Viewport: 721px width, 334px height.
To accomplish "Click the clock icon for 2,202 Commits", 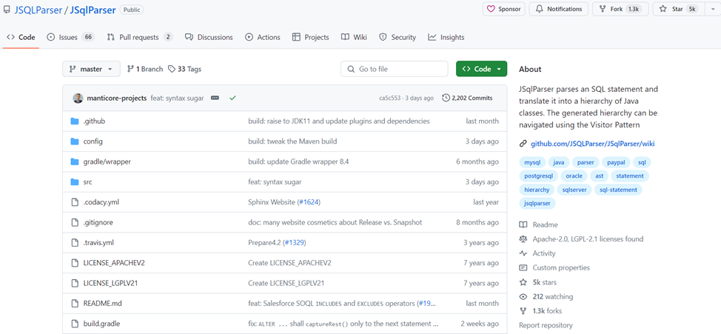I will (446, 98).
